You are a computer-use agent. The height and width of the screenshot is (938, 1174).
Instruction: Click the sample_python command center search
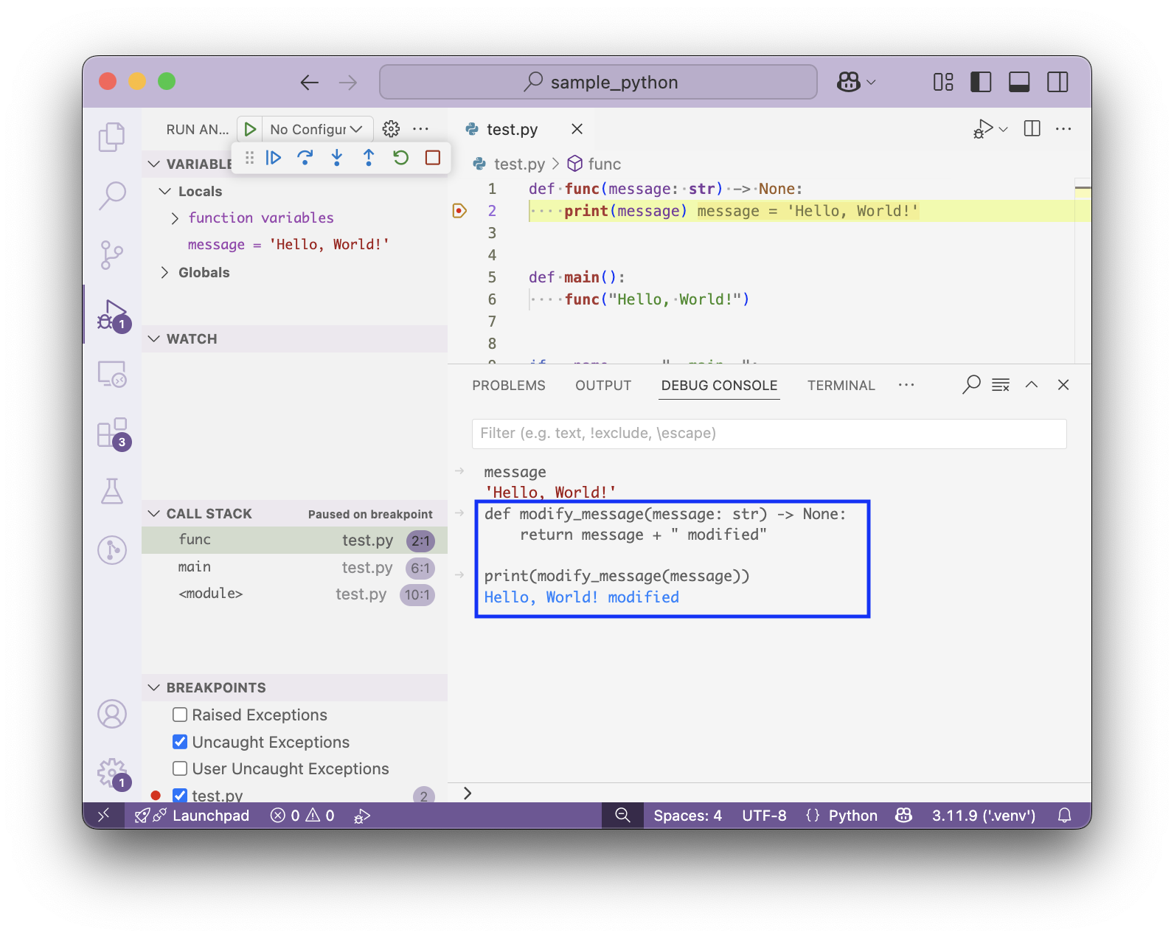click(598, 82)
